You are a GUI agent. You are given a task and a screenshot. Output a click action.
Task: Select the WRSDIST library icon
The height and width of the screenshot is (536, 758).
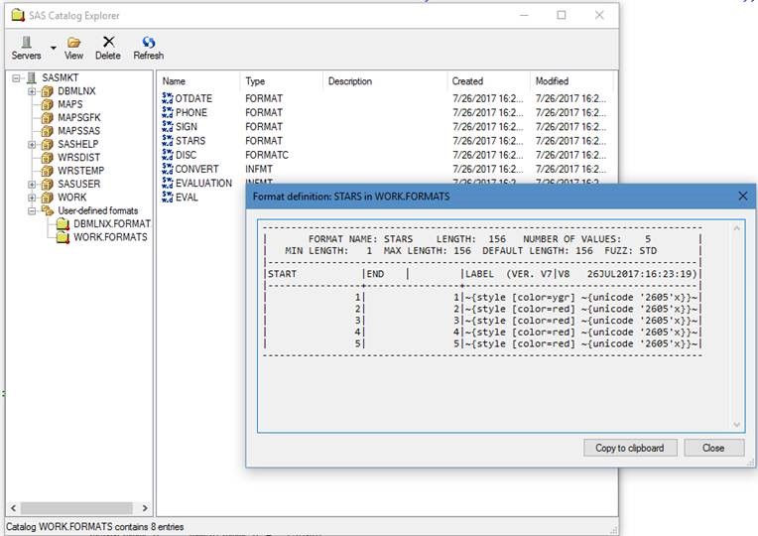[48, 157]
